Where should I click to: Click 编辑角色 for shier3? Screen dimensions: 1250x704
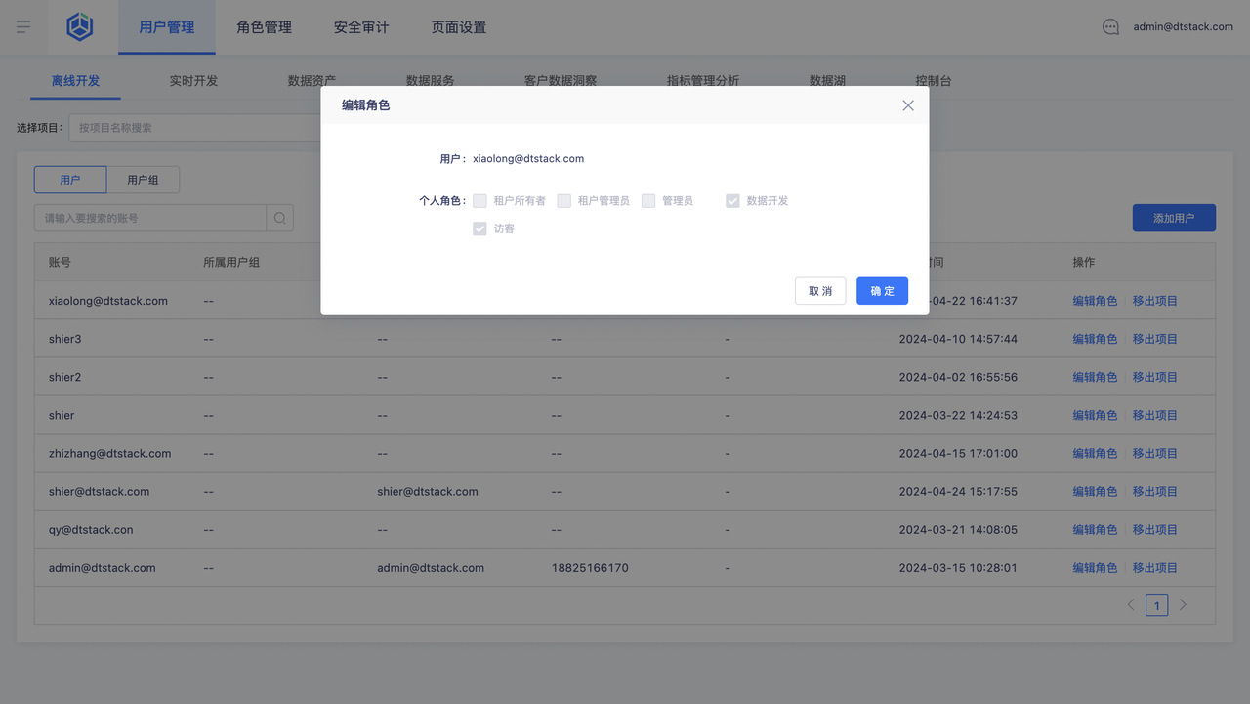[x=1095, y=339]
